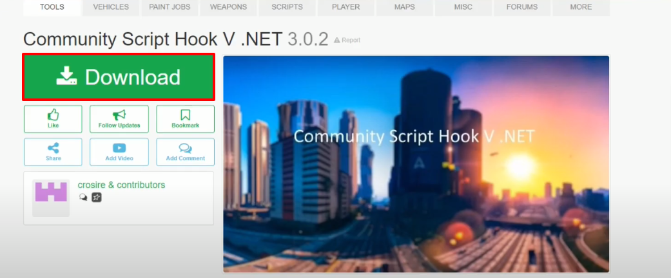Like the mod with thumbs-up button

pyautogui.click(x=53, y=119)
